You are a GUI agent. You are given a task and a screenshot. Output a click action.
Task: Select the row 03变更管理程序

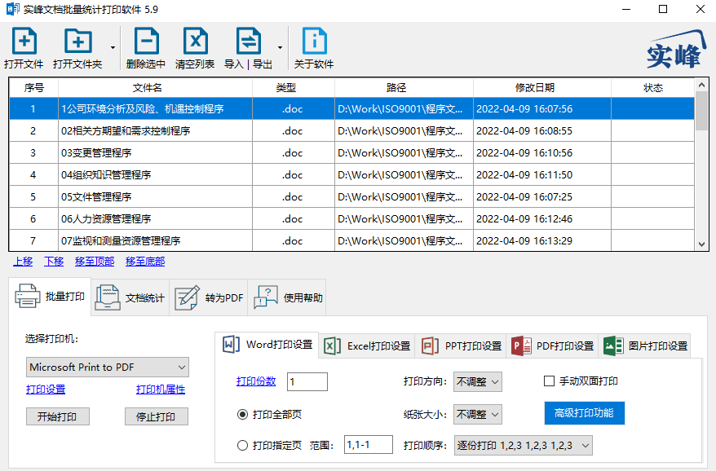point(351,153)
